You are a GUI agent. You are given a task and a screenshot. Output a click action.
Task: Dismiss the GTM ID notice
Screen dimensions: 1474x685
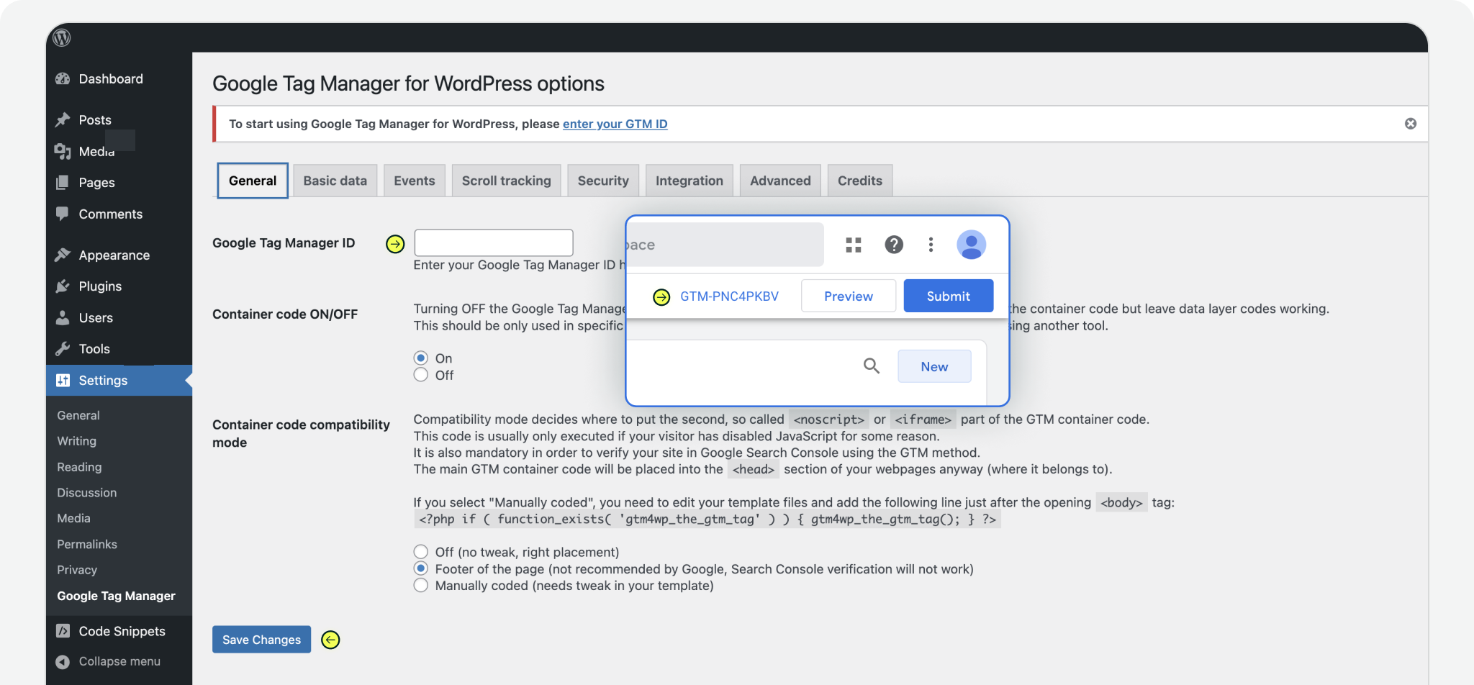coord(1411,124)
